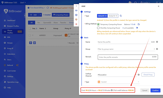Collapse the sidebar with the handle arrow

[25, 16]
